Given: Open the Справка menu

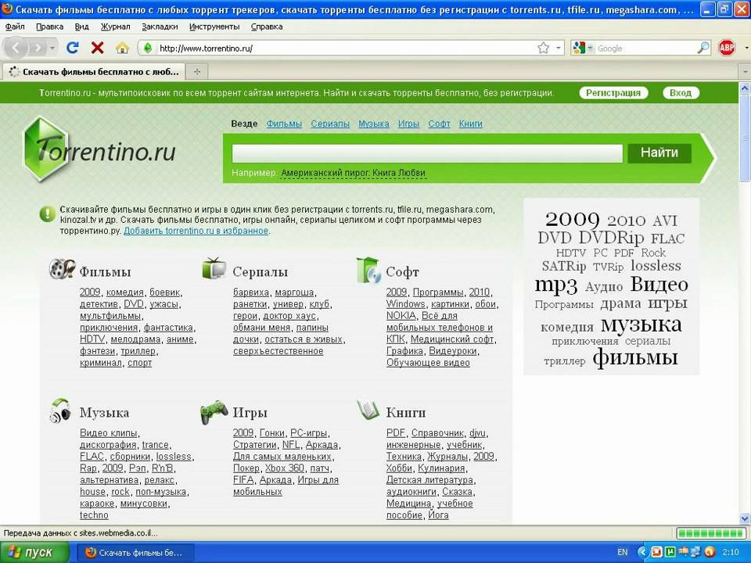Looking at the screenshot, I should tap(267, 27).
